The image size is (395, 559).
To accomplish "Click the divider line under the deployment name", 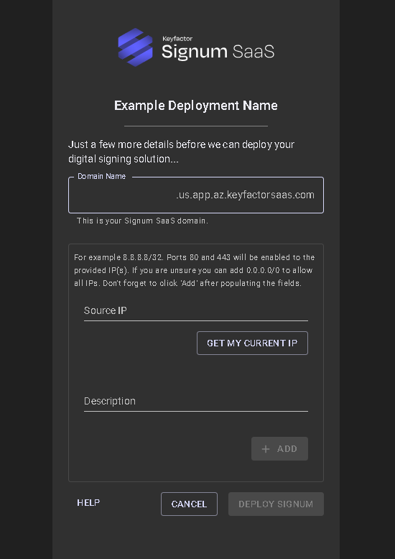I will [196, 126].
